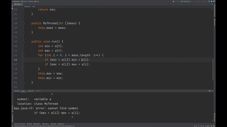Screen dimensions: 227x127
Task: Click 'location: class MyThread' terminal line
Action: (38, 104)
